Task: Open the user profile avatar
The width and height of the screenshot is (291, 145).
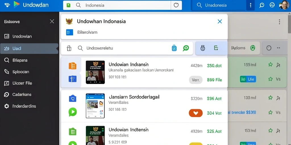Action: coord(284,5)
